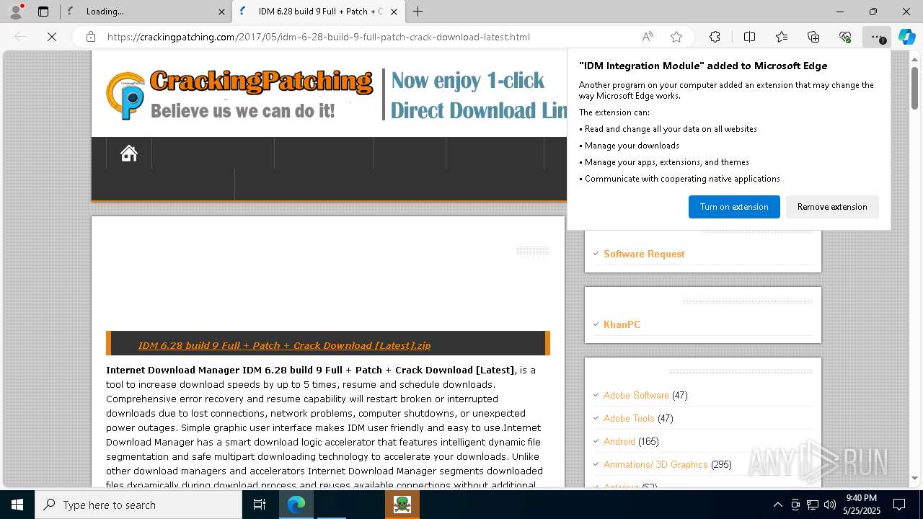Click chevron beside Adobe Tools
This screenshot has height=519, width=923.
point(596,418)
